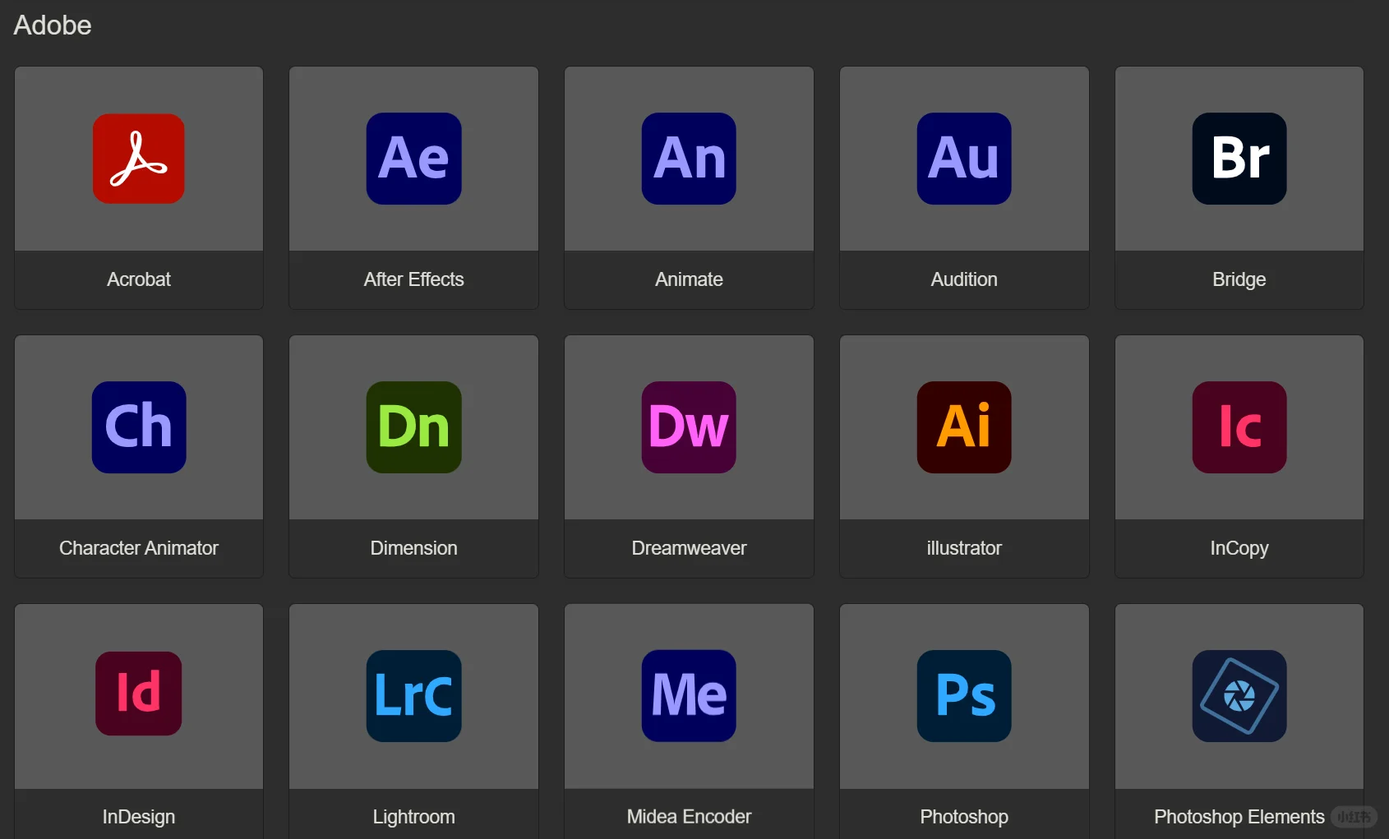
Task: Click the 'Acrobat' label text
Action: (139, 279)
